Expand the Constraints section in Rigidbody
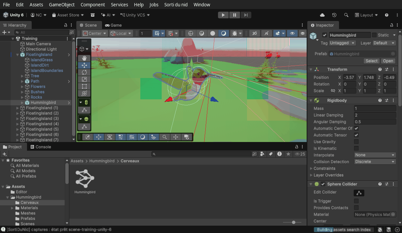 click(x=311, y=168)
